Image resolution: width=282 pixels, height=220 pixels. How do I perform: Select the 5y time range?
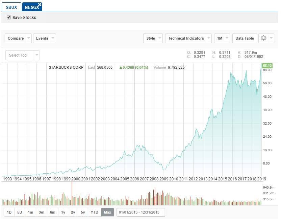coord(83,212)
